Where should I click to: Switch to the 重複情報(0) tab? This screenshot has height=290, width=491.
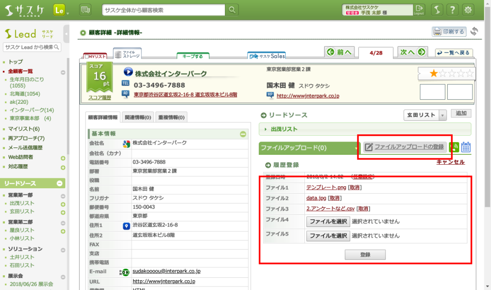click(x=171, y=117)
